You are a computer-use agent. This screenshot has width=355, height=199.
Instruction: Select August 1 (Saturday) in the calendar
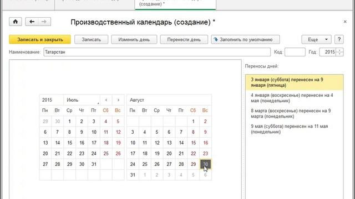point(193,122)
